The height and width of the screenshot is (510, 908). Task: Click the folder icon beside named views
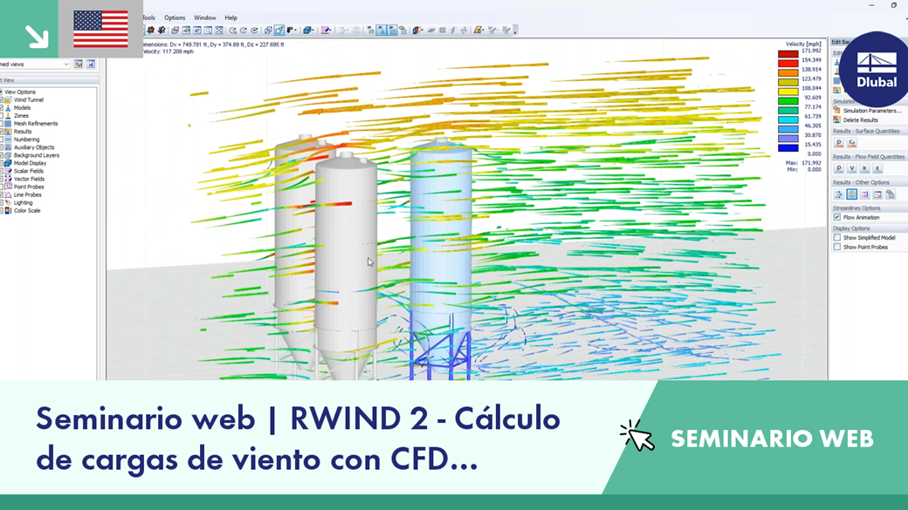[x=79, y=65]
